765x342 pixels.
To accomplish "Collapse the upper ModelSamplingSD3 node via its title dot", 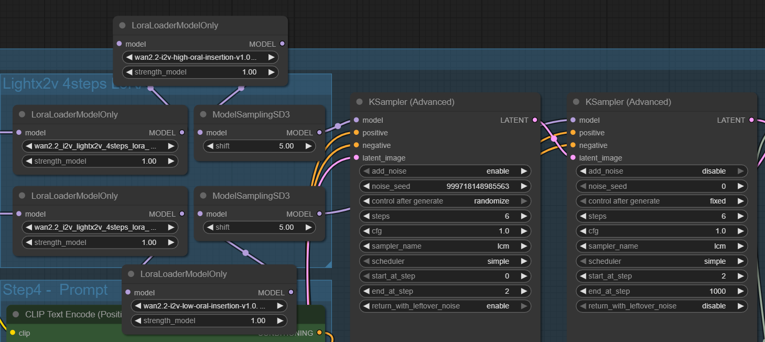I will [x=203, y=114].
